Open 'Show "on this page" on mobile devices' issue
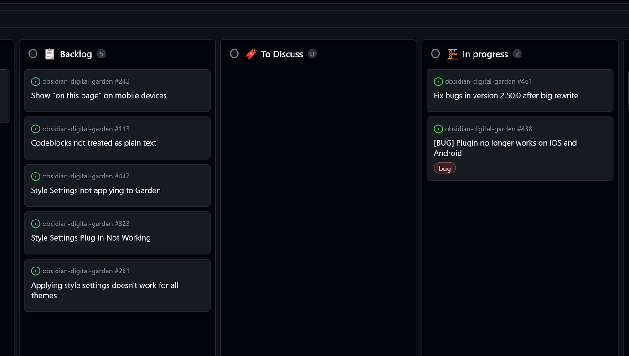The image size is (629, 356). pyautogui.click(x=99, y=96)
